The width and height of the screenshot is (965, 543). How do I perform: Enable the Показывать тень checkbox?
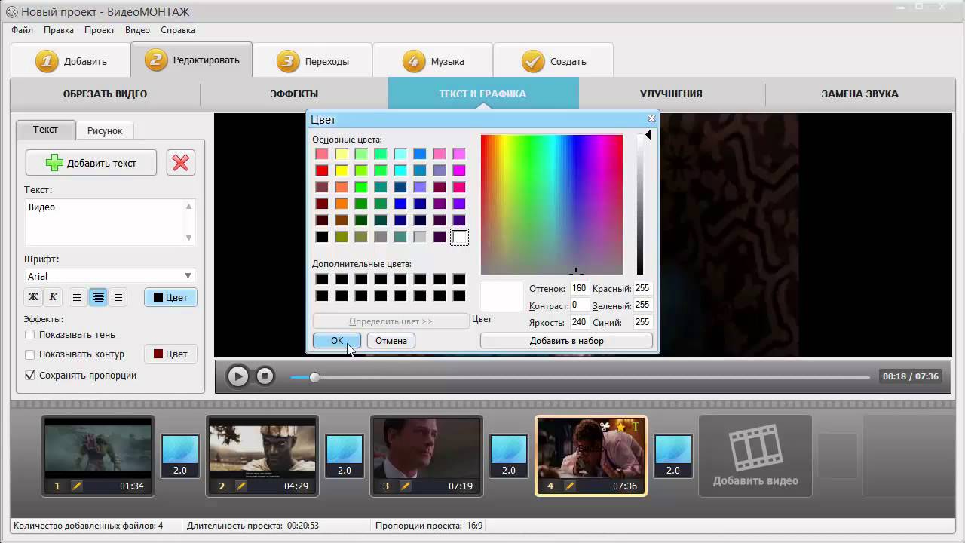[30, 335]
